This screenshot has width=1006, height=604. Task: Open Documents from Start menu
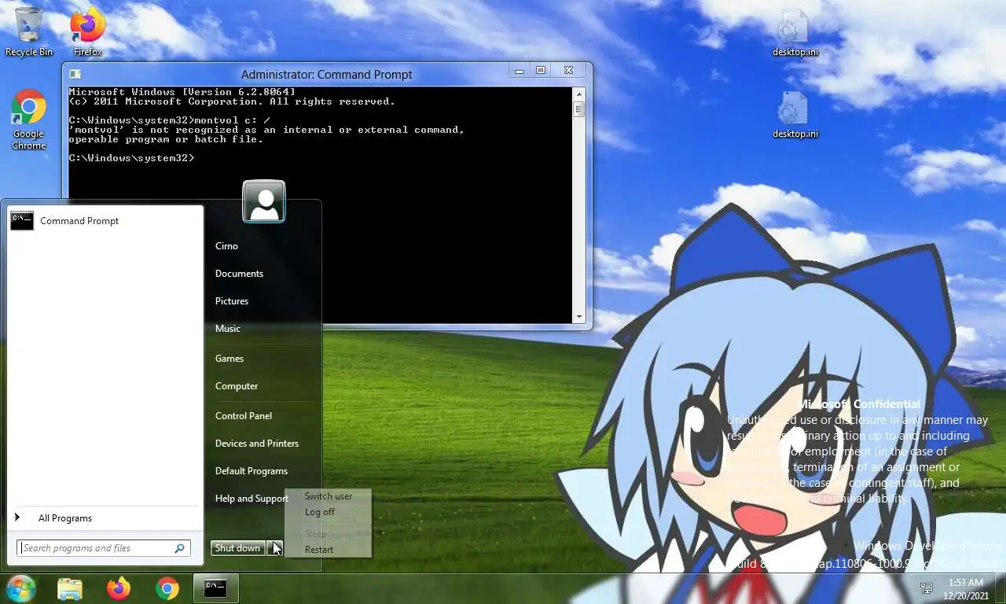tap(239, 274)
